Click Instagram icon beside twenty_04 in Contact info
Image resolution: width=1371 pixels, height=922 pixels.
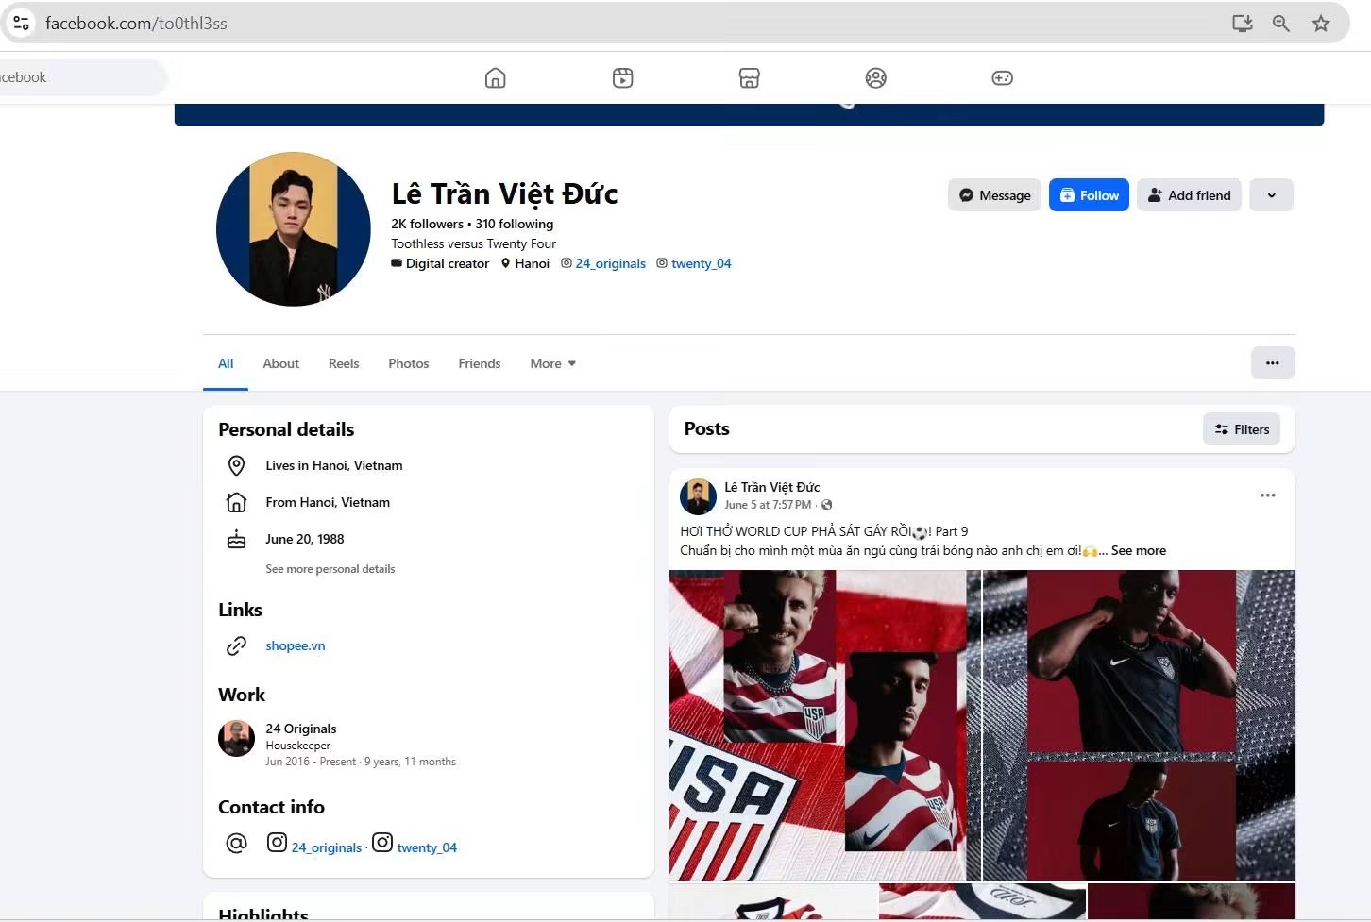pos(382,843)
